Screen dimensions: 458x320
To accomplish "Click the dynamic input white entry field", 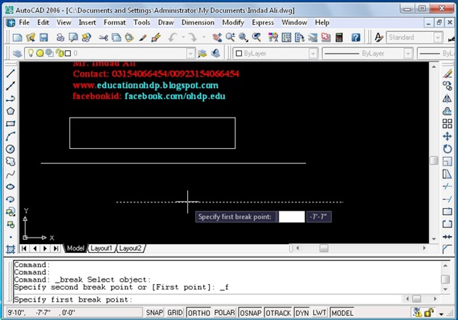I will pos(292,217).
